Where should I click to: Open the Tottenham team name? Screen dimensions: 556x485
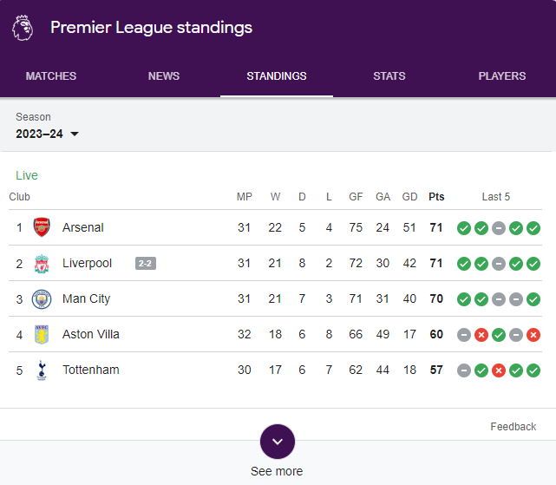click(91, 370)
